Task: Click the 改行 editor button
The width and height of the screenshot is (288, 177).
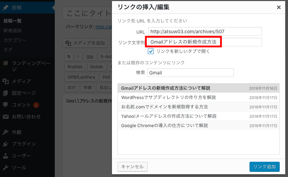Action: (72, 88)
